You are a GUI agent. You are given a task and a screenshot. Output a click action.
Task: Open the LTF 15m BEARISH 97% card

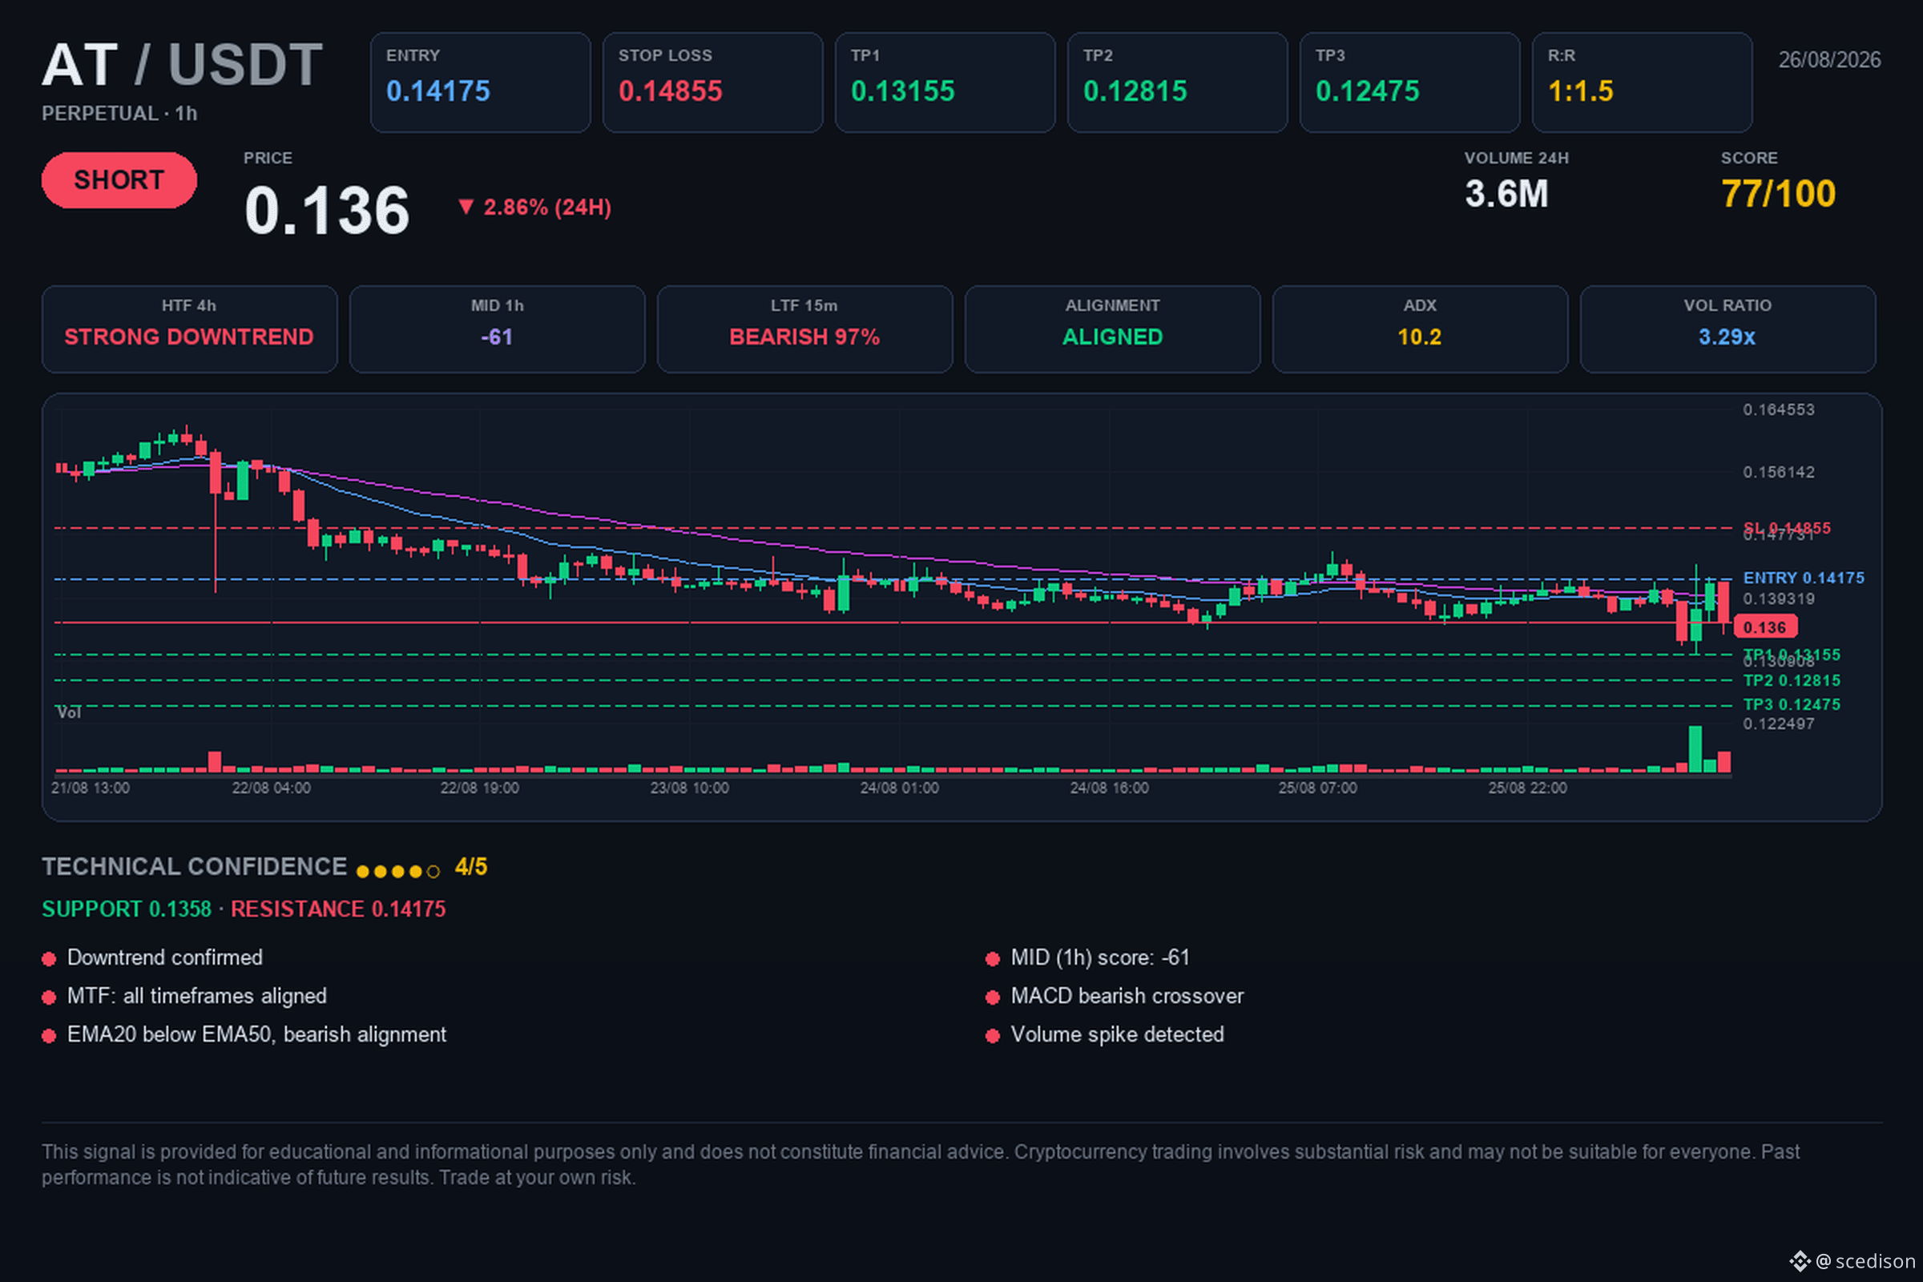[x=804, y=329]
